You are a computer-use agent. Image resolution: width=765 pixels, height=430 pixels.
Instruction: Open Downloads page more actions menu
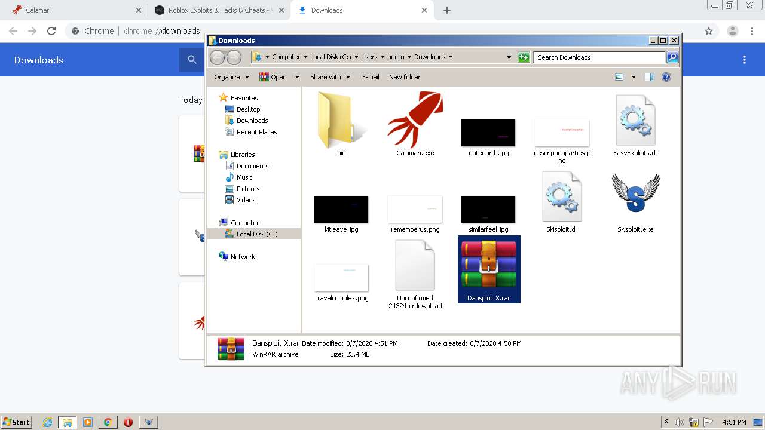[x=745, y=60]
